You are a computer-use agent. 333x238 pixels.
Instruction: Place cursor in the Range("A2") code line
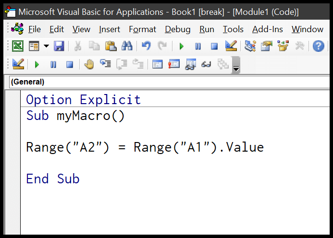point(144,147)
